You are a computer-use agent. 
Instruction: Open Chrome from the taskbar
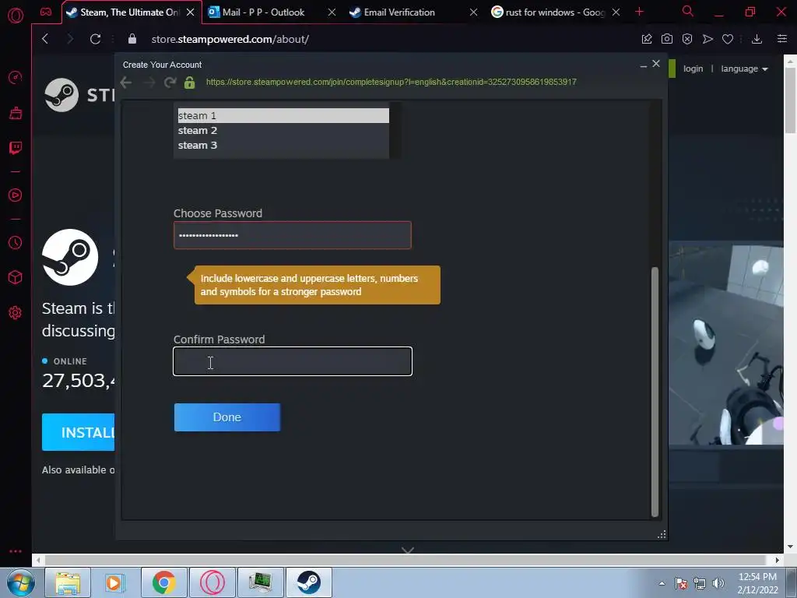click(164, 582)
